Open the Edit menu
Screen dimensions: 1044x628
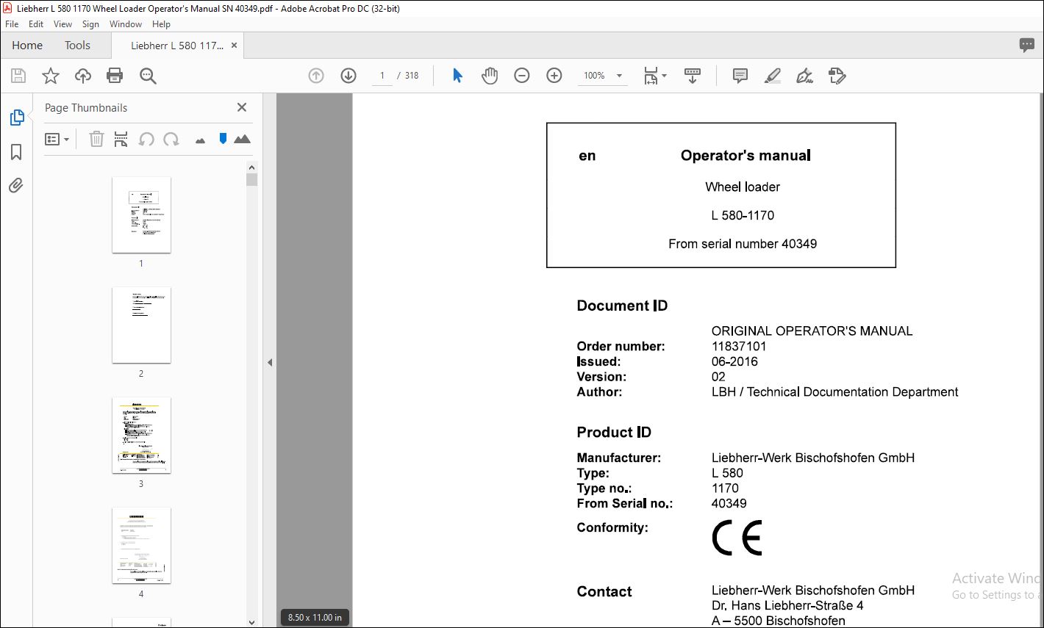click(36, 24)
